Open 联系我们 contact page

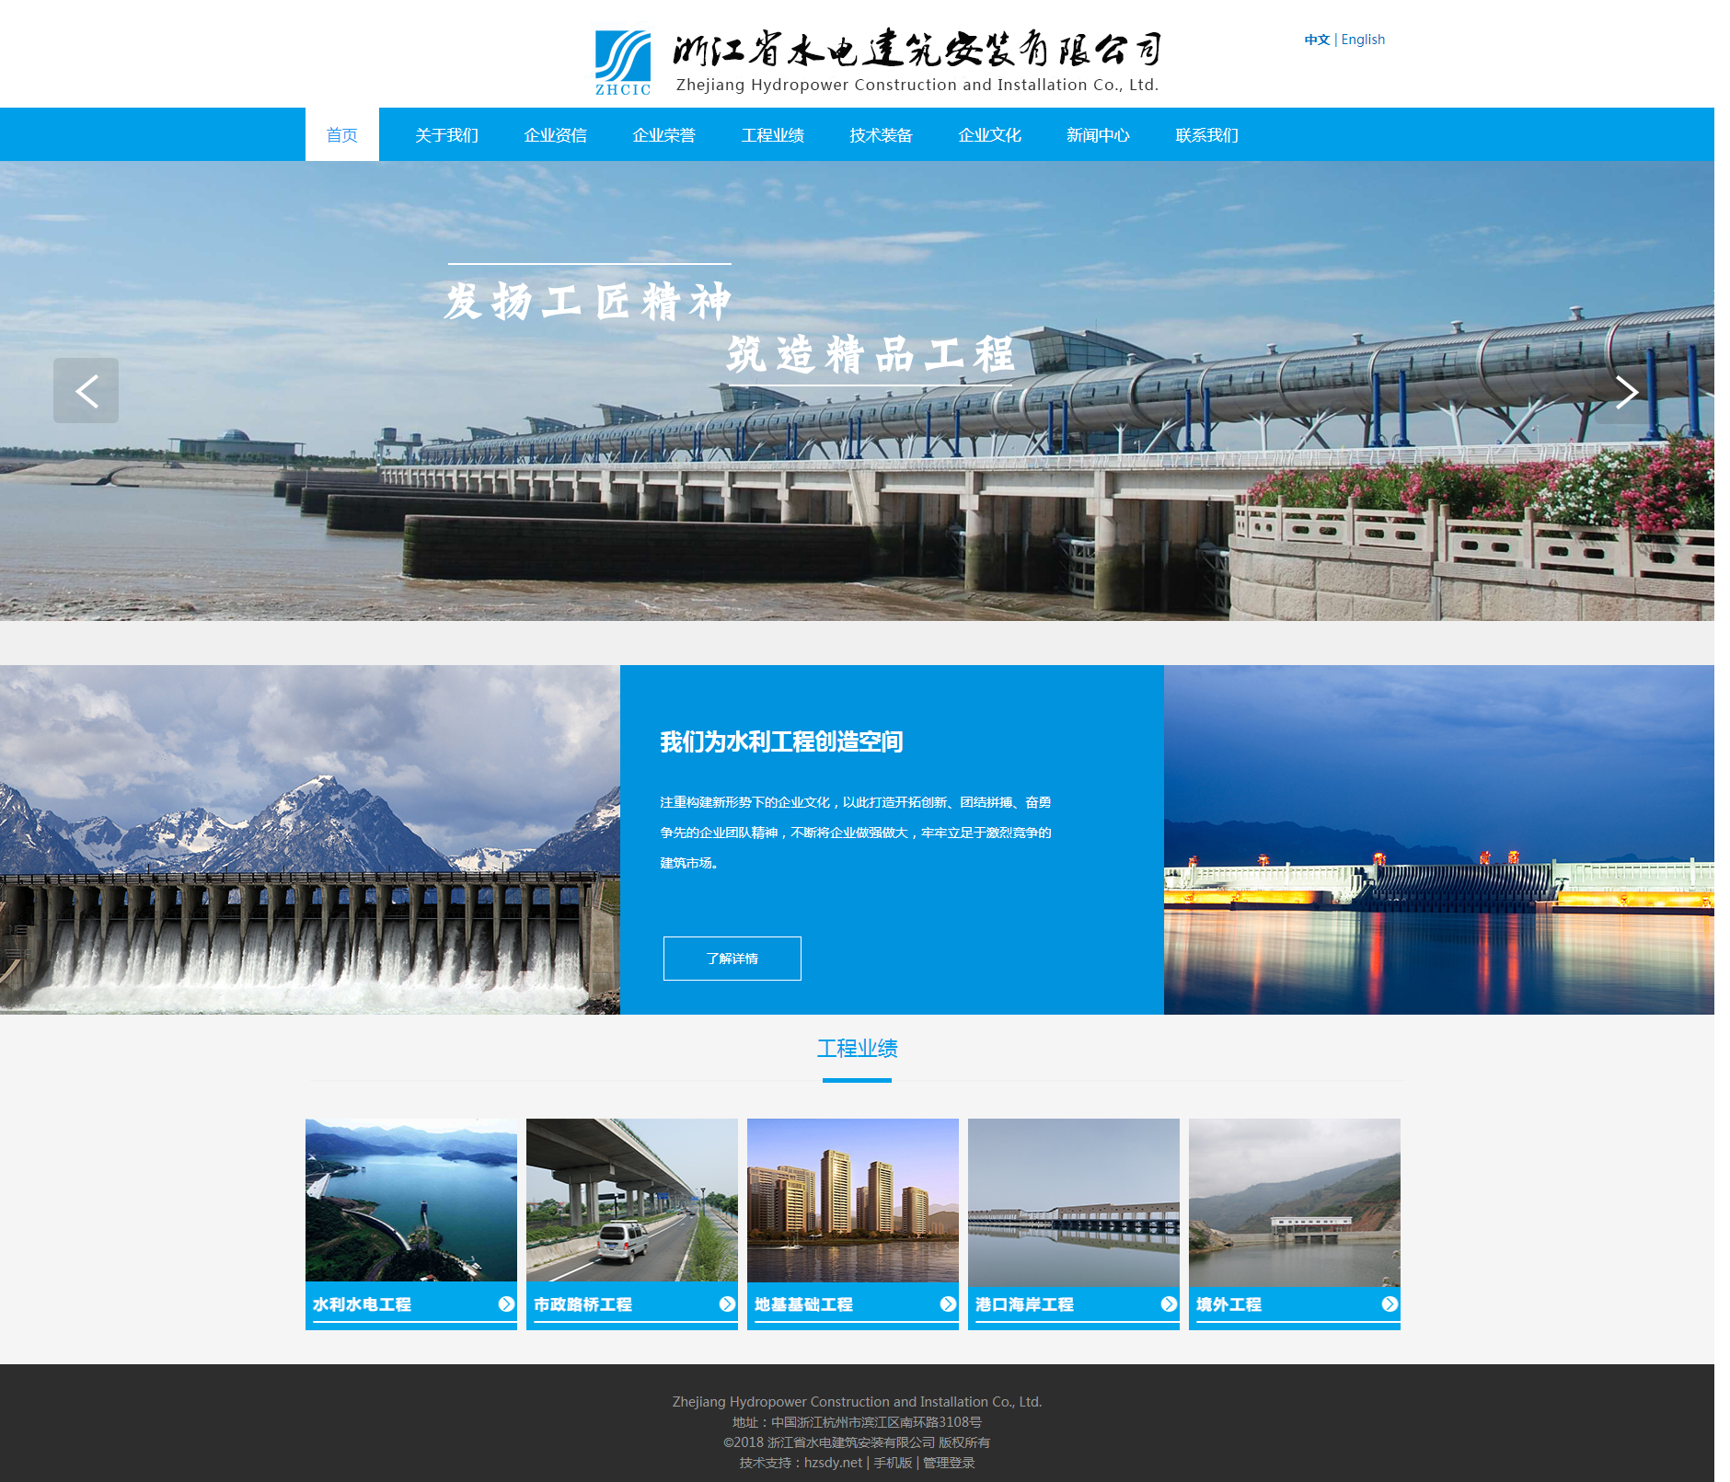[x=1207, y=135]
